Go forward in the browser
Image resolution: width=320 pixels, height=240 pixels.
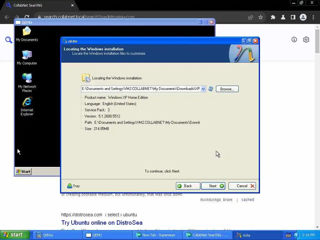tap(17, 17)
